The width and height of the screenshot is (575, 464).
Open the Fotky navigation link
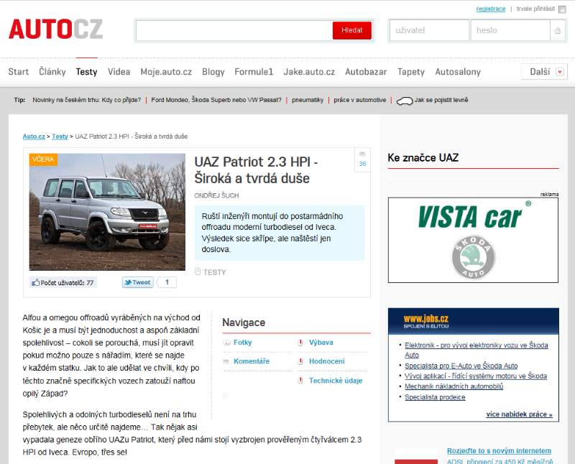[x=243, y=343]
